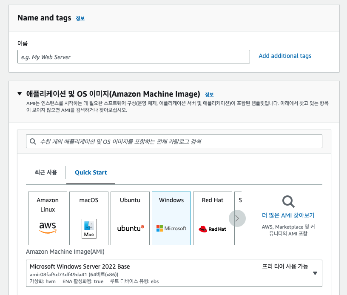
Task: Open 정보 link next to Name and tags
Action: [80, 18]
